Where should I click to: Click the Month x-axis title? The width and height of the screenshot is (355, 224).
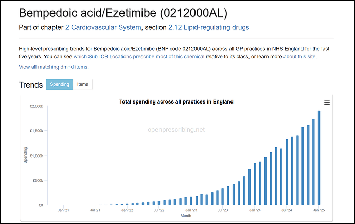(x=186, y=216)
